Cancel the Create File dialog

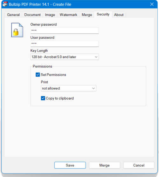pos(139,165)
